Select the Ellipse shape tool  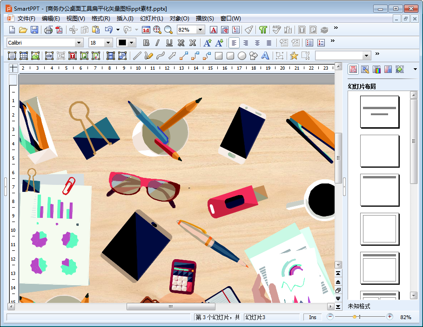pyautogui.click(x=242, y=56)
